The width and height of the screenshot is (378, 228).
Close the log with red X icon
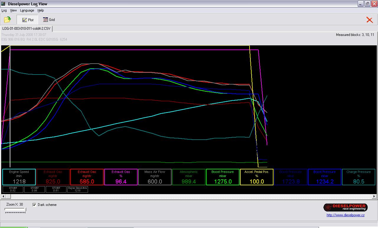pos(369,20)
